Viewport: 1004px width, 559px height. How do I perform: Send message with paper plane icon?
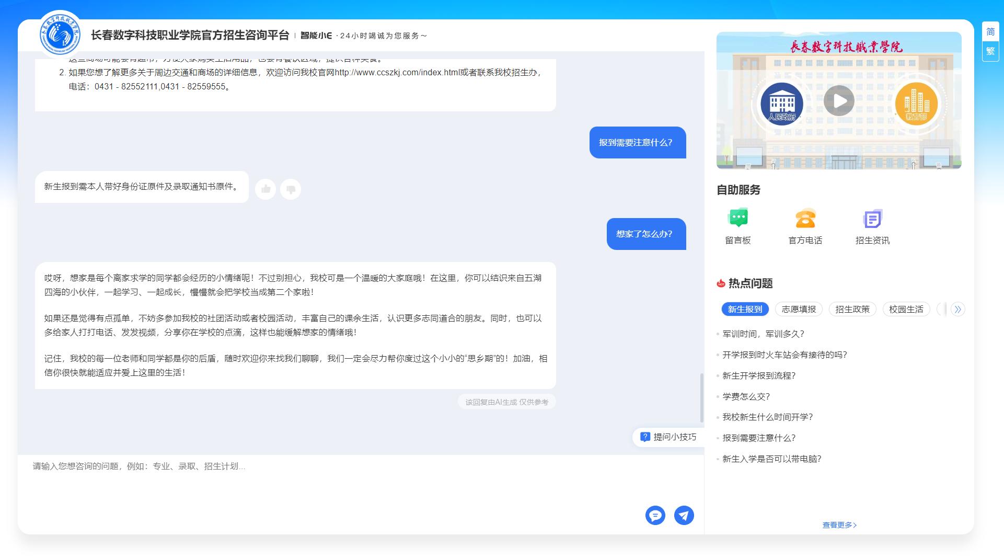pos(684,516)
